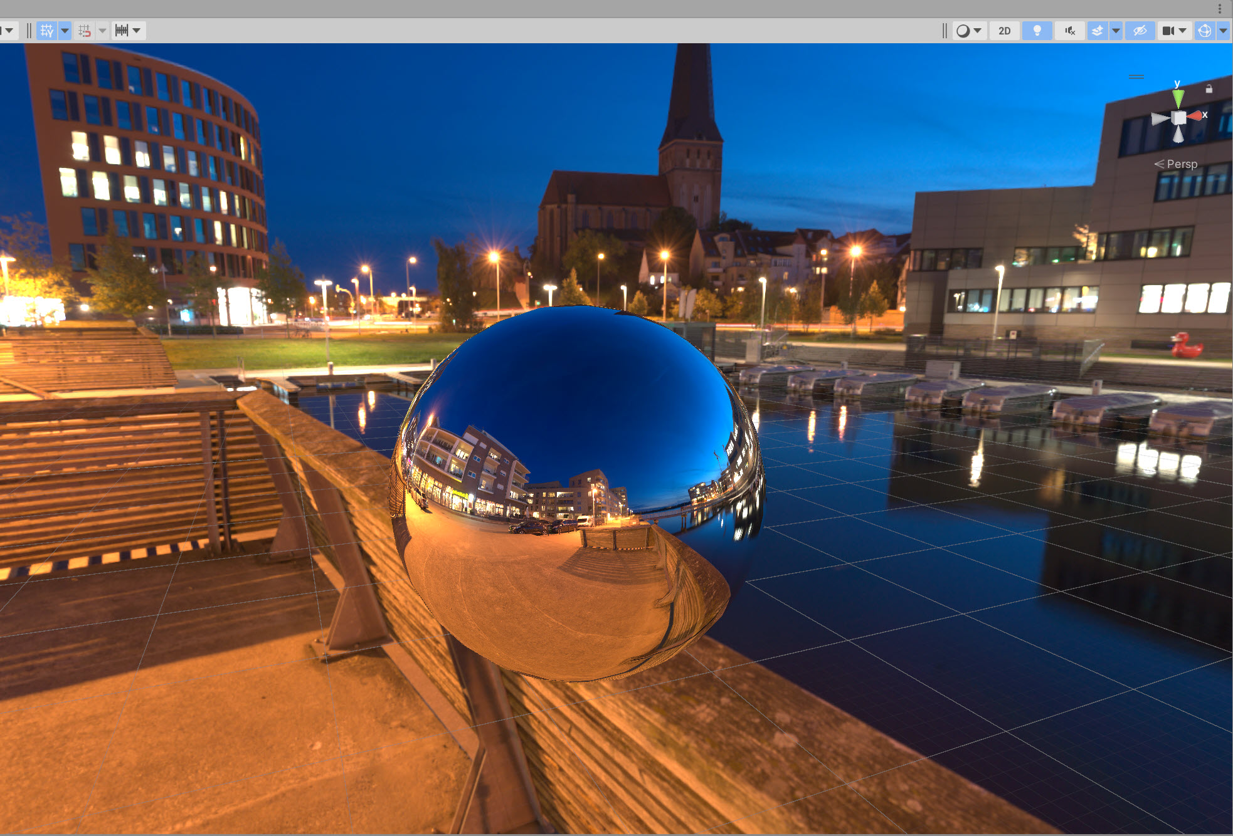The image size is (1233, 836).
Task: Click the red X axis cone
Action: pos(1195,116)
